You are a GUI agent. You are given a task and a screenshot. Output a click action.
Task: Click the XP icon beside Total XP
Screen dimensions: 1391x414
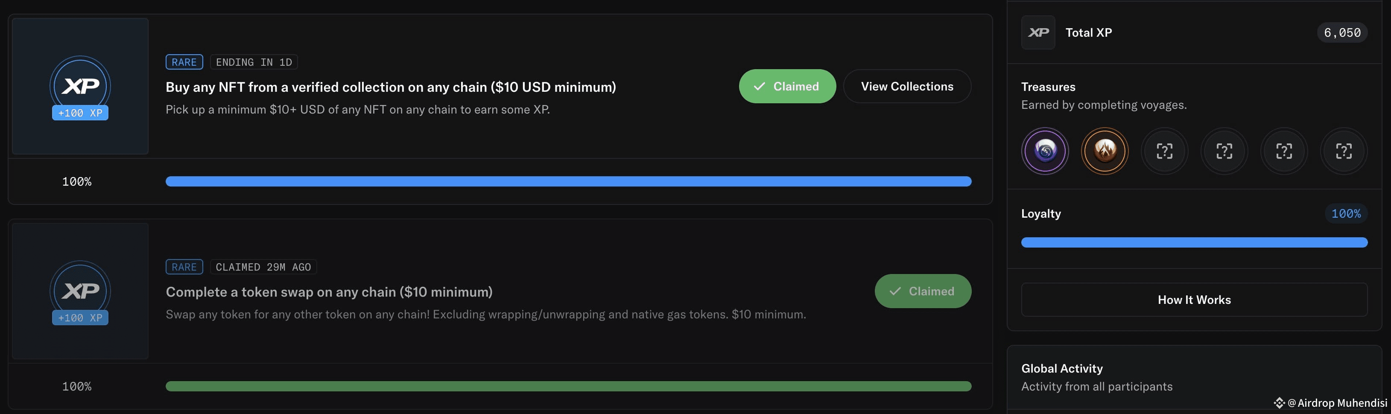[x=1038, y=32]
